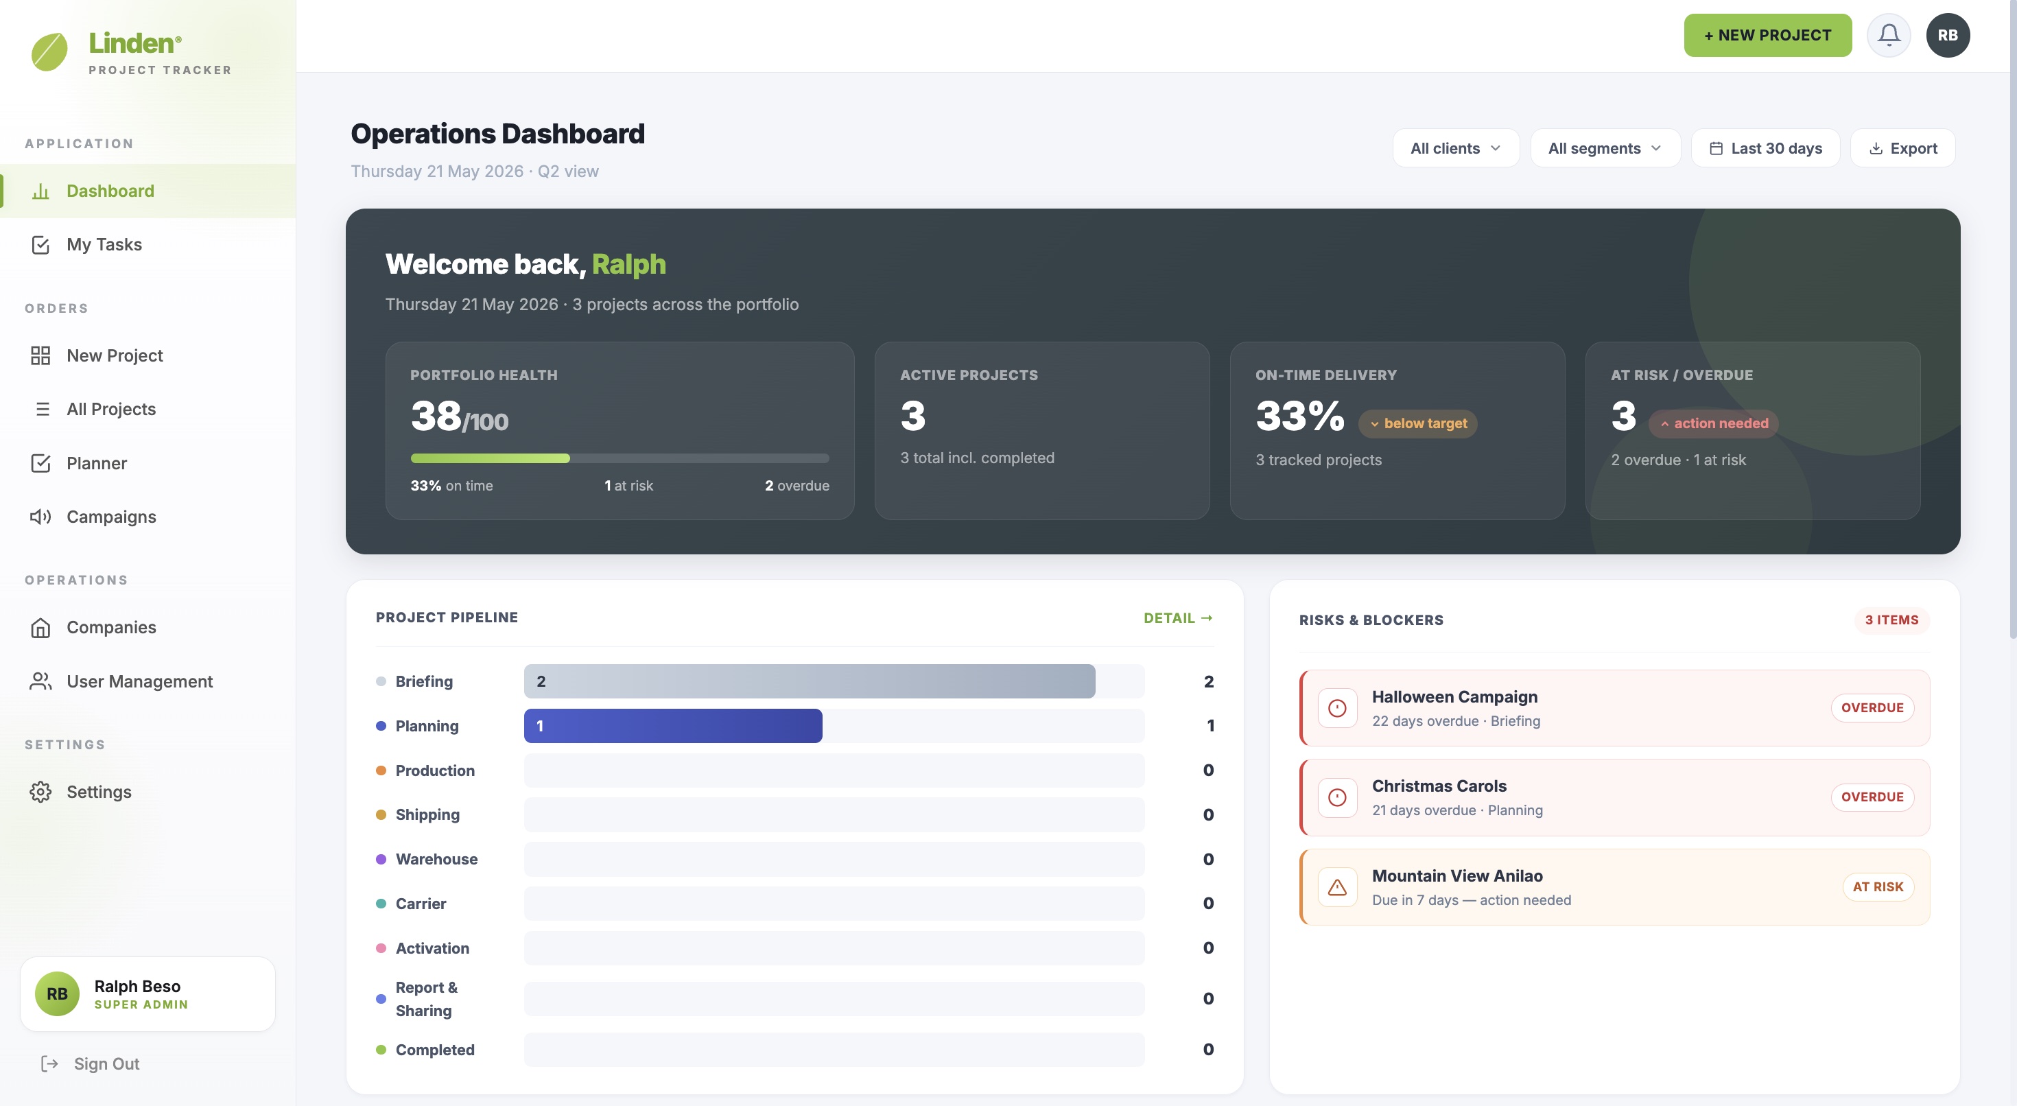Click the calendar icon in Last 30 days
This screenshot has height=1106, width=2017.
(1716, 148)
